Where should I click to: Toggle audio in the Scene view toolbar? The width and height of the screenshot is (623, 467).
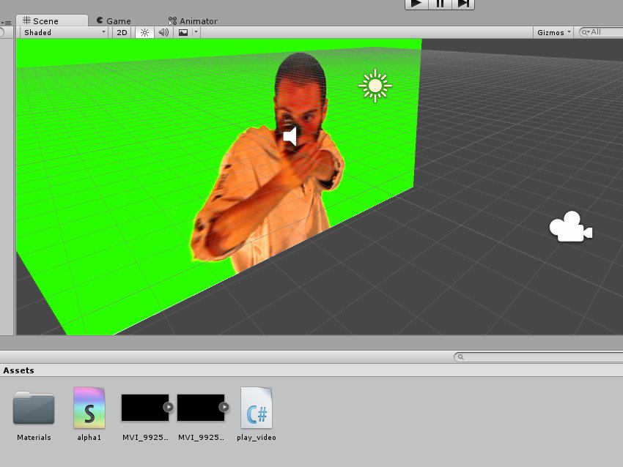pos(163,31)
